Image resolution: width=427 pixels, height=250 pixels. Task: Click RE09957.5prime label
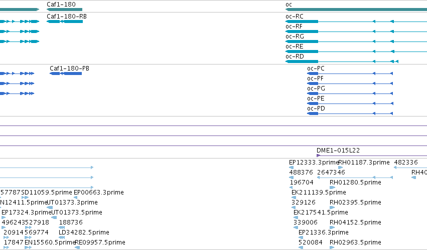(x=100, y=242)
